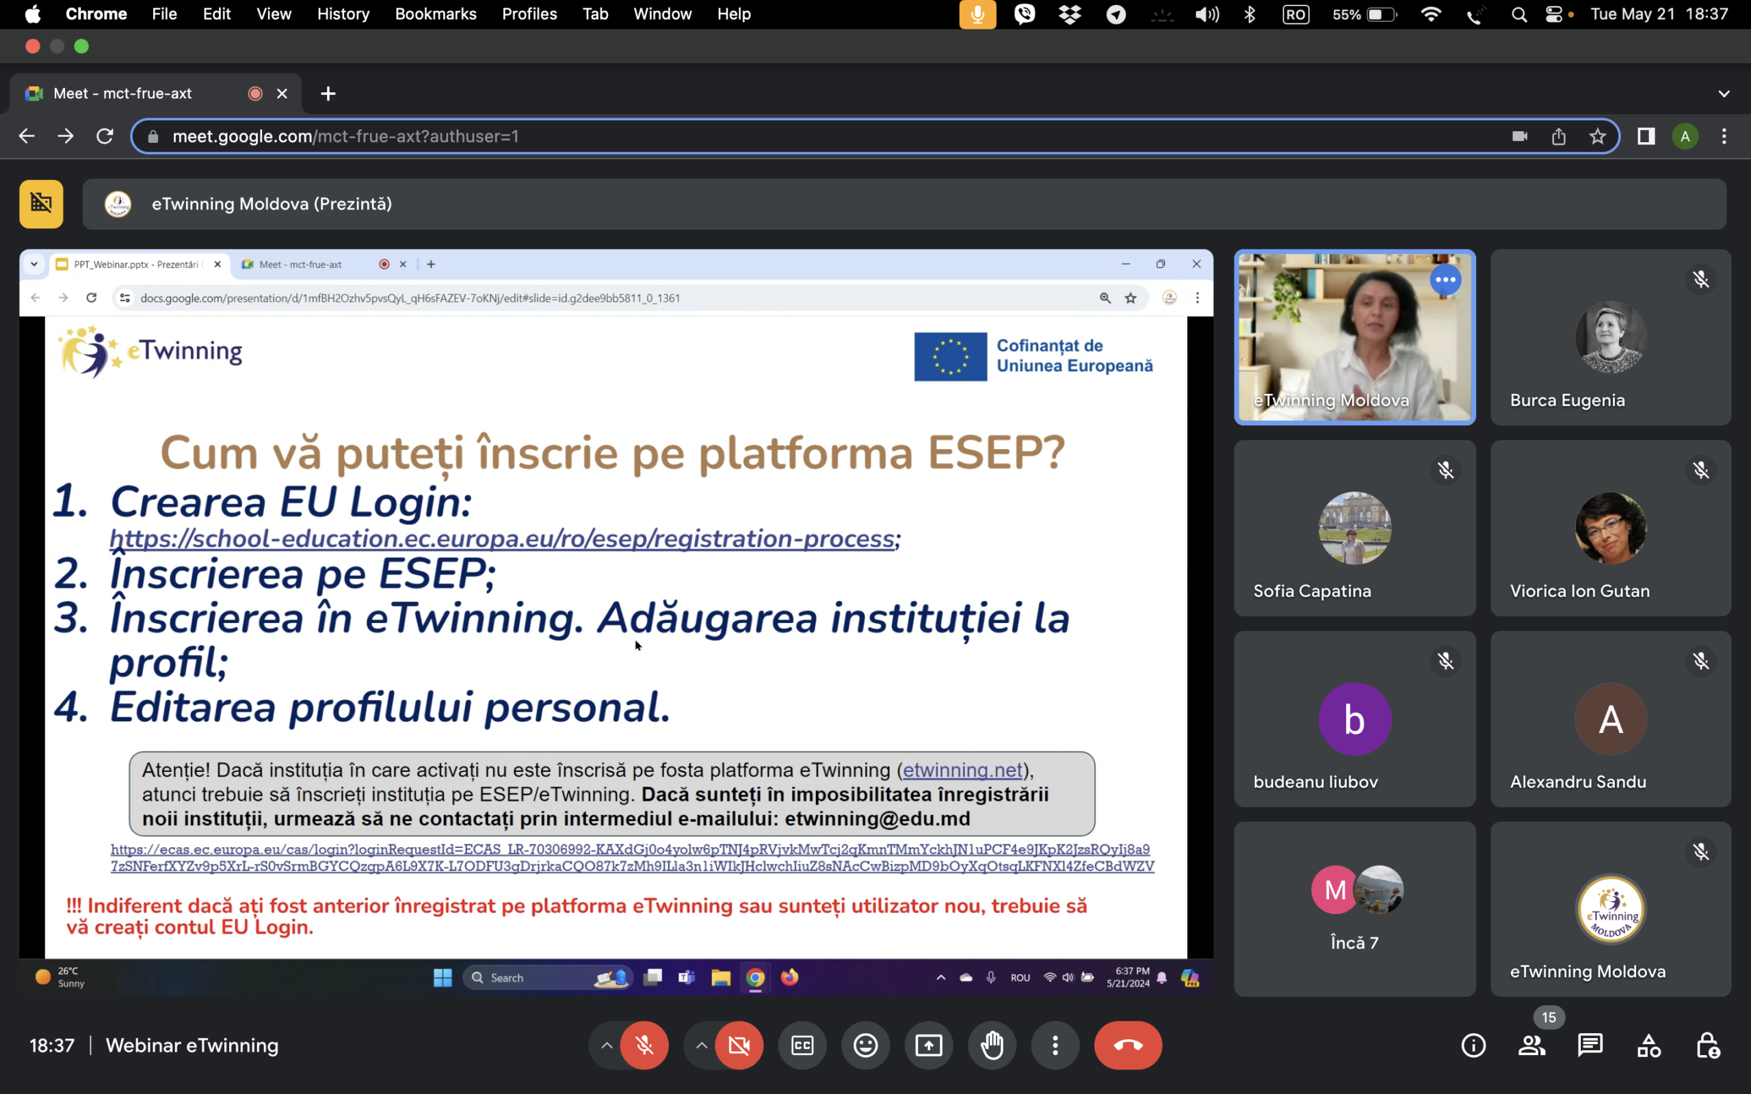
Task: Expand audio settings arrow beside microphone
Action: 606,1045
